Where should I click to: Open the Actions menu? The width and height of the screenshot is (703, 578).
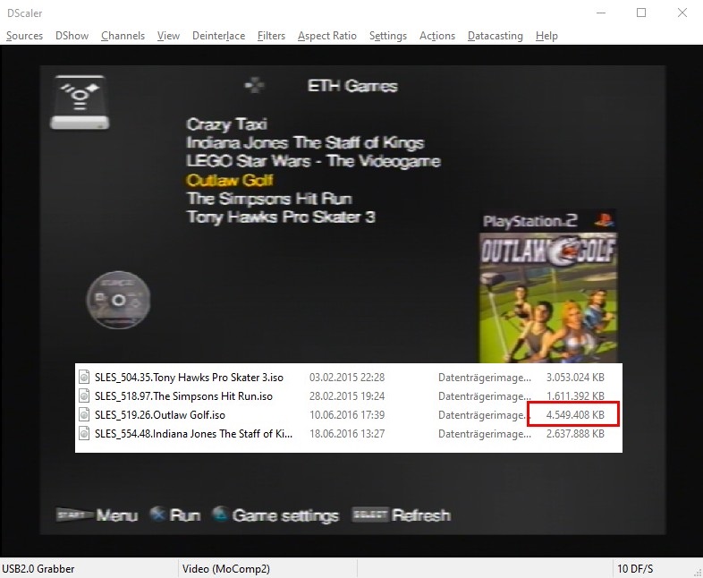(x=437, y=36)
